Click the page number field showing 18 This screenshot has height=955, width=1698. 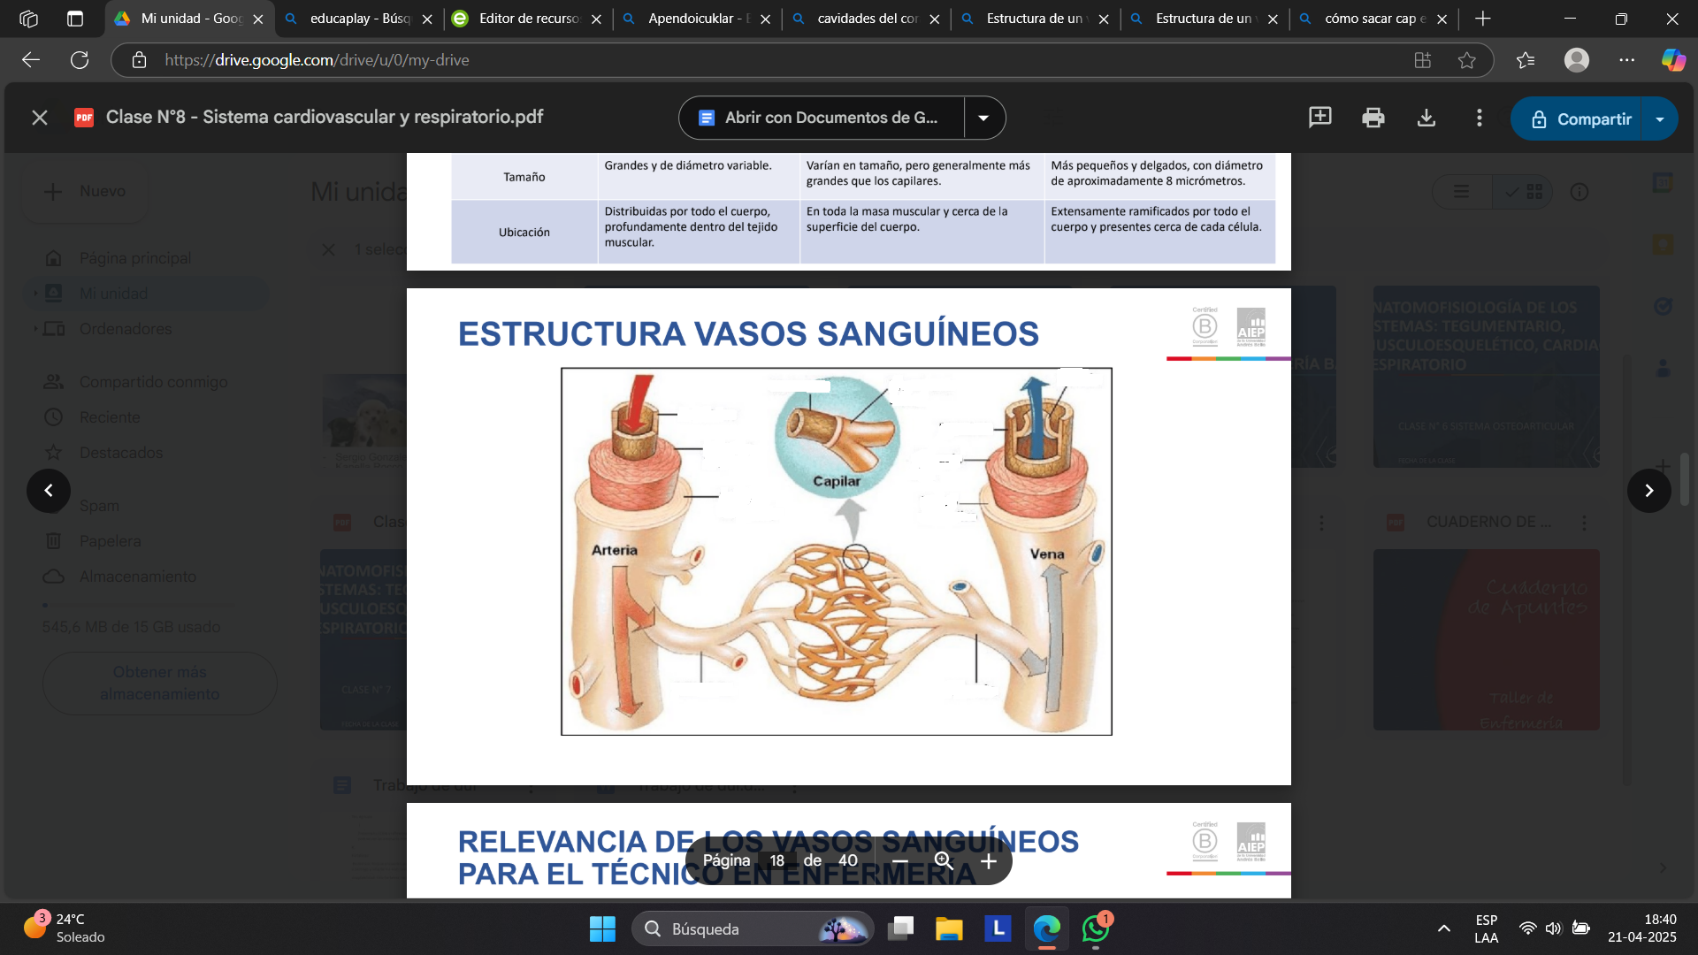click(x=776, y=861)
